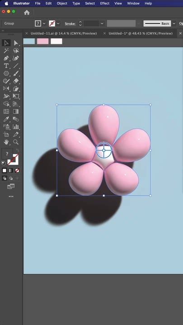Viewport: 183px width, 325px height.
Task: Activate the Type tool
Action: (6, 66)
